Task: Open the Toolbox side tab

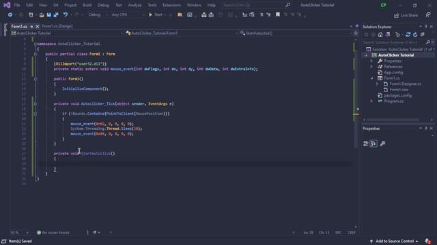Action: coord(5,30)
